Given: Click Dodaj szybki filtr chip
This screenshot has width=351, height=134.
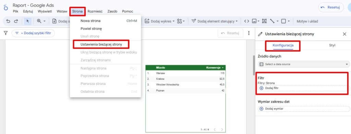Looking at the screenshot, I should click(x=33, y=33).
